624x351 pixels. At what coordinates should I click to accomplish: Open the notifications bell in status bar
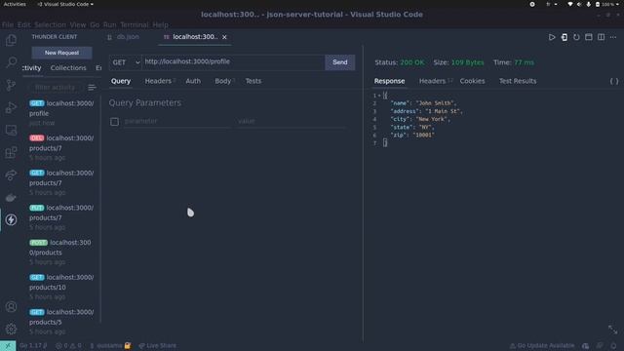(613, 346)
